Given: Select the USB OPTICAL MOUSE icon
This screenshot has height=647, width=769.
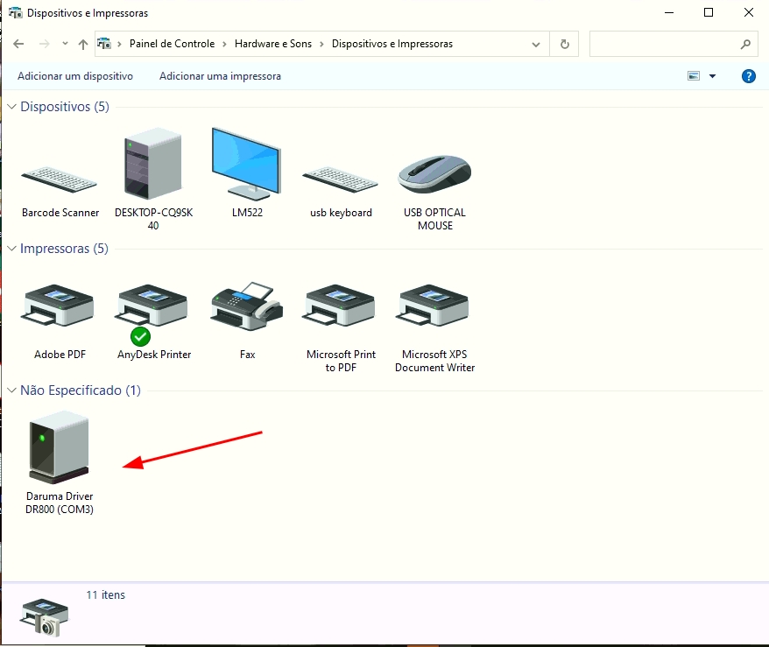Looking at the screenshot, I should coord(434,177).
